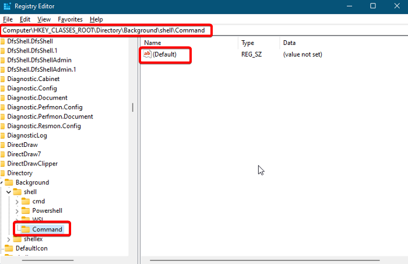408x264 pixels.
Task: Select the shellex key
Action: (x=33, y=239)
